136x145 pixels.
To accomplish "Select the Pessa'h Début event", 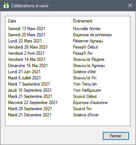I will pyautogui.click(x=85, y=47).
